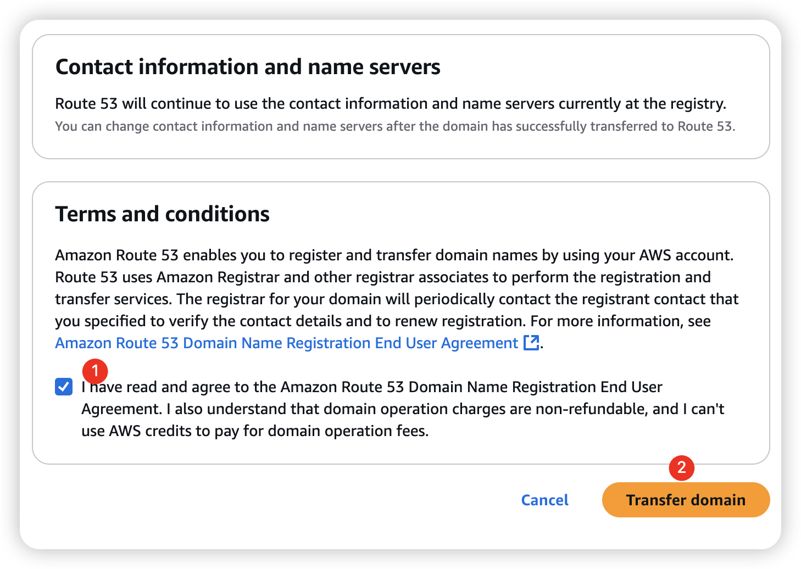Click the "you specified to verify the contact details" line

(382, 321)
